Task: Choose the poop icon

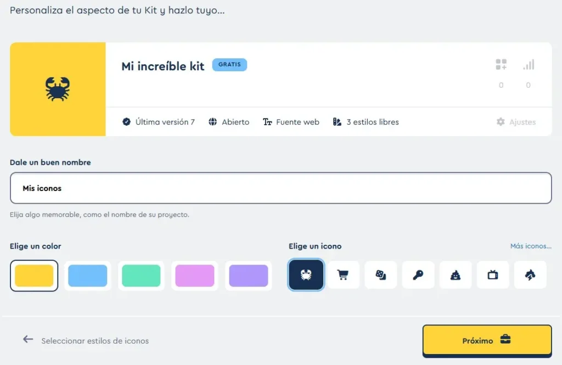Action: pyautogui.click(x=455, y=275)
